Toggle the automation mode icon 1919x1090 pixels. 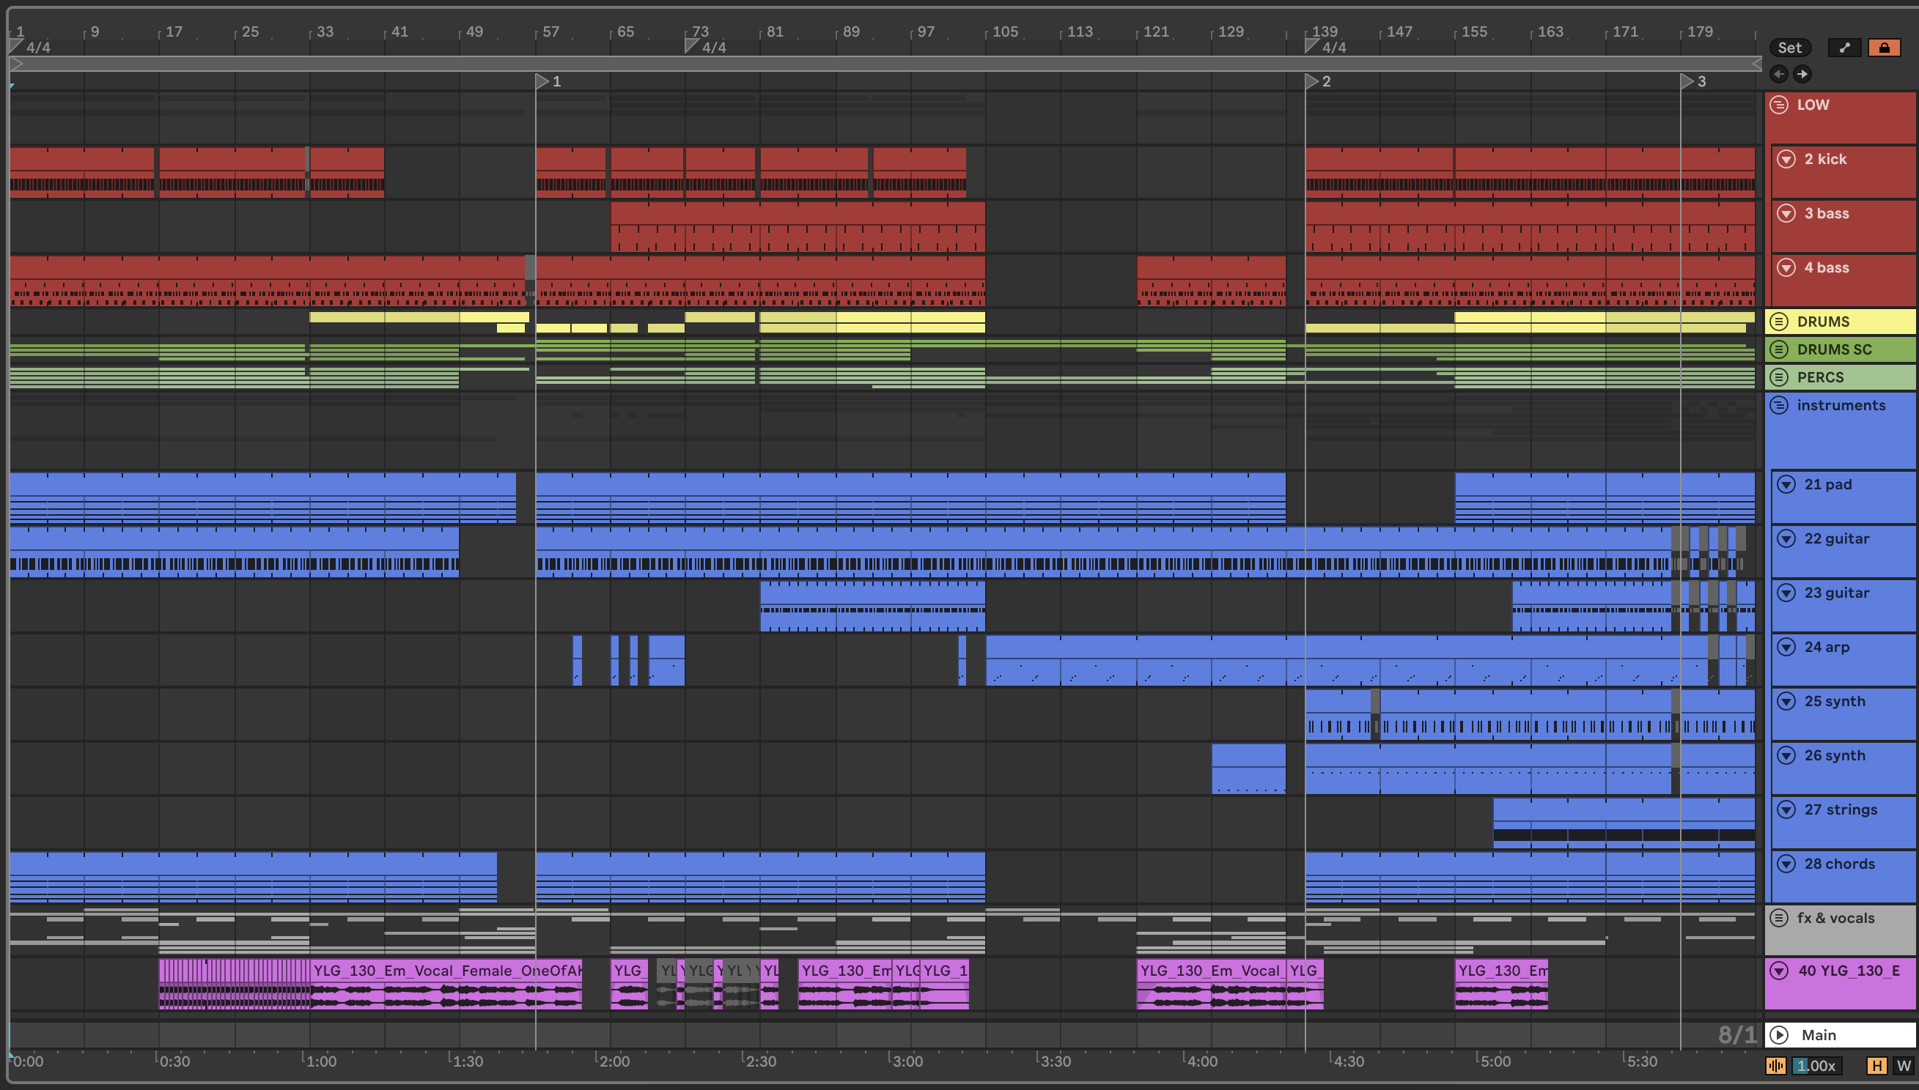[x=1845, y=48]
